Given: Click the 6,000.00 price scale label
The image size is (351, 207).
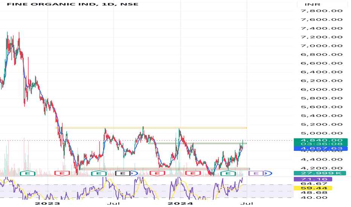Looking at the screenshot, I should 322,89.
